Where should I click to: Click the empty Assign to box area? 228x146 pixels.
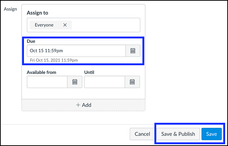(x=105, y=25)
